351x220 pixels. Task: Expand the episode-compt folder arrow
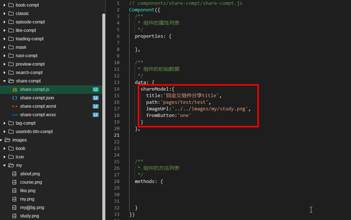pyautogui.click(x=4, y=22)
